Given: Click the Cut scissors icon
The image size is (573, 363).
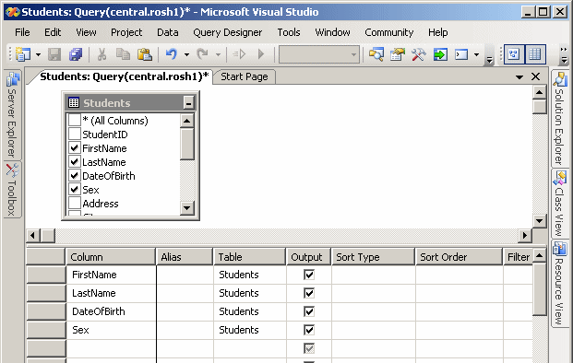Looking at the screenshot, I should [101, 54].
